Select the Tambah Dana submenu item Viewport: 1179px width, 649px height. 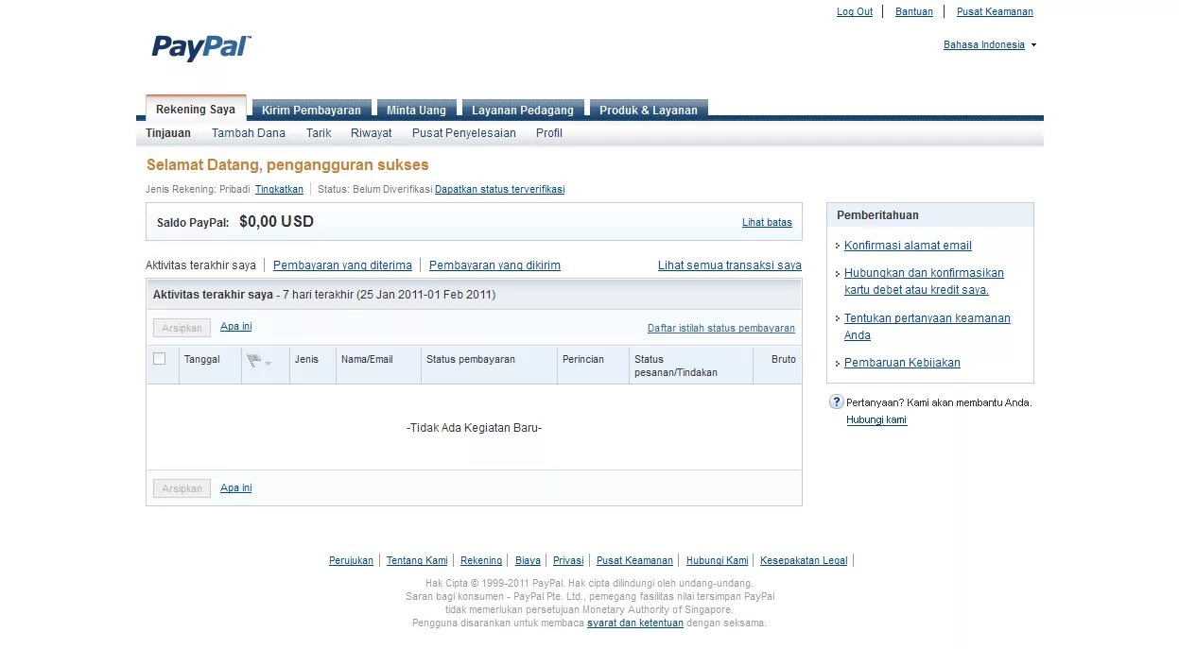(249, 133)
